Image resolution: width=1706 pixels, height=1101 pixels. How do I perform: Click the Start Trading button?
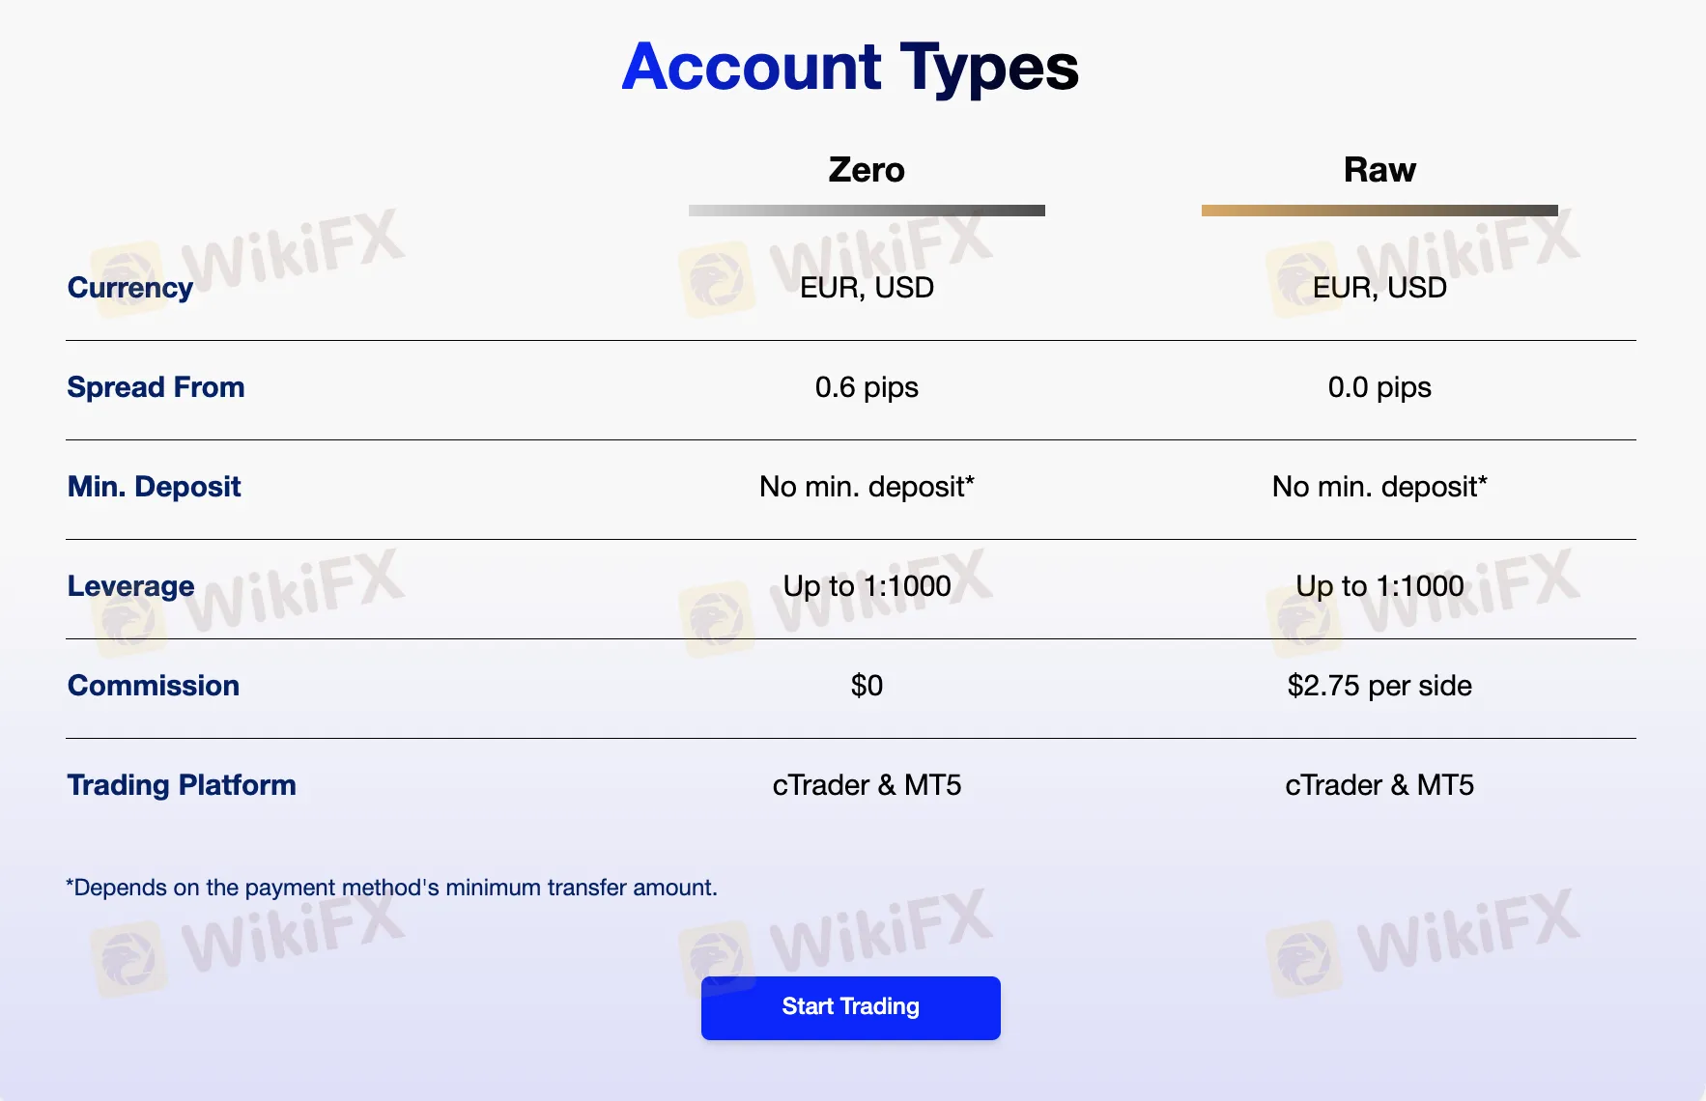[x=850, y=1007]
